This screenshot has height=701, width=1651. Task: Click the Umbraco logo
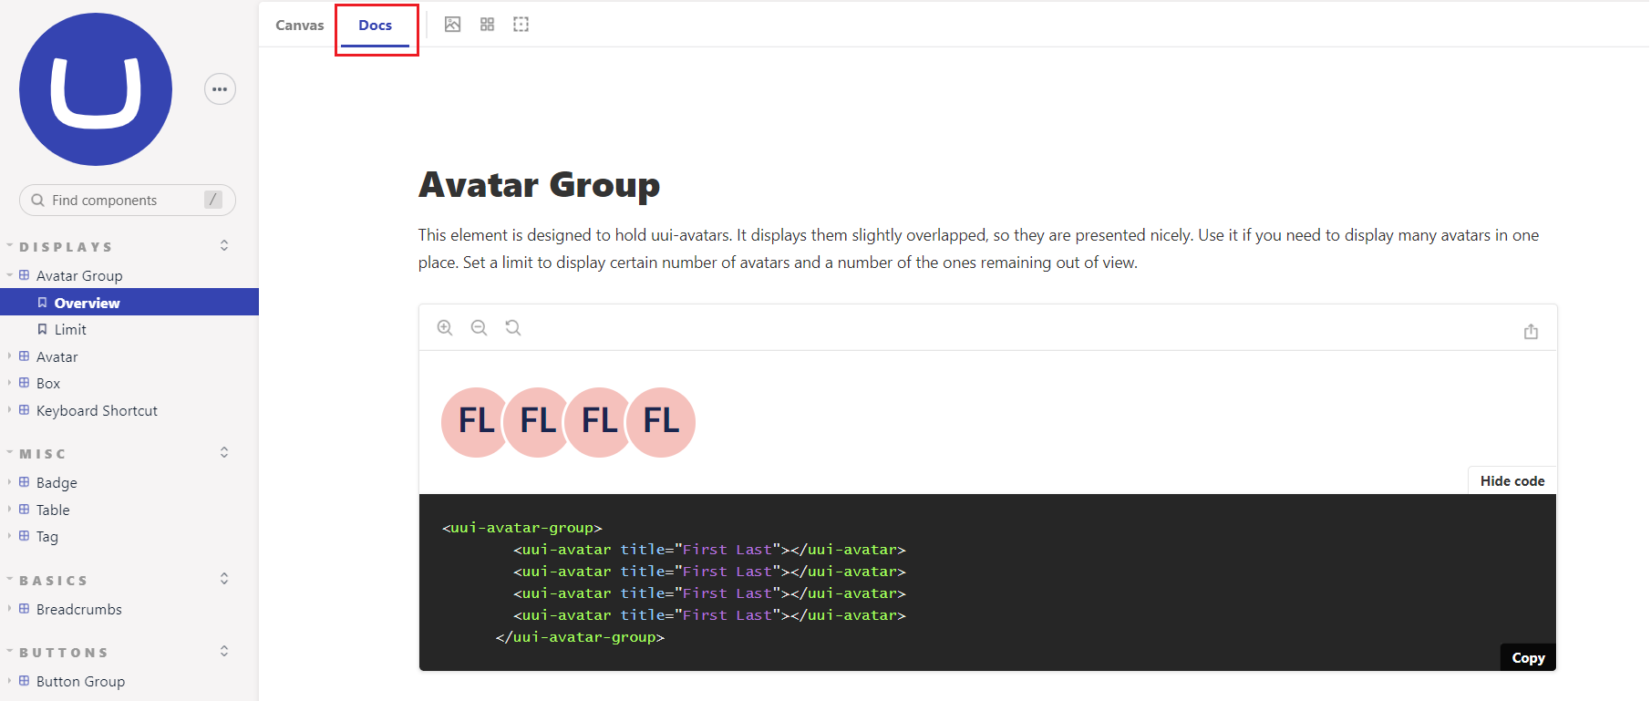pos(96,89)
